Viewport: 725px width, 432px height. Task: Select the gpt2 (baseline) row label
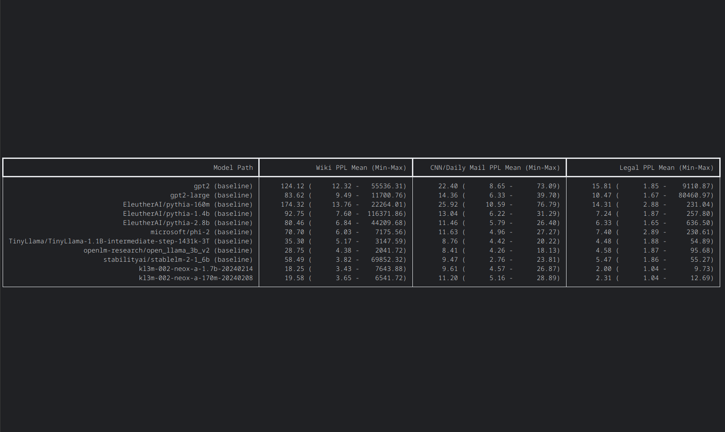click(x=224, y=186)
